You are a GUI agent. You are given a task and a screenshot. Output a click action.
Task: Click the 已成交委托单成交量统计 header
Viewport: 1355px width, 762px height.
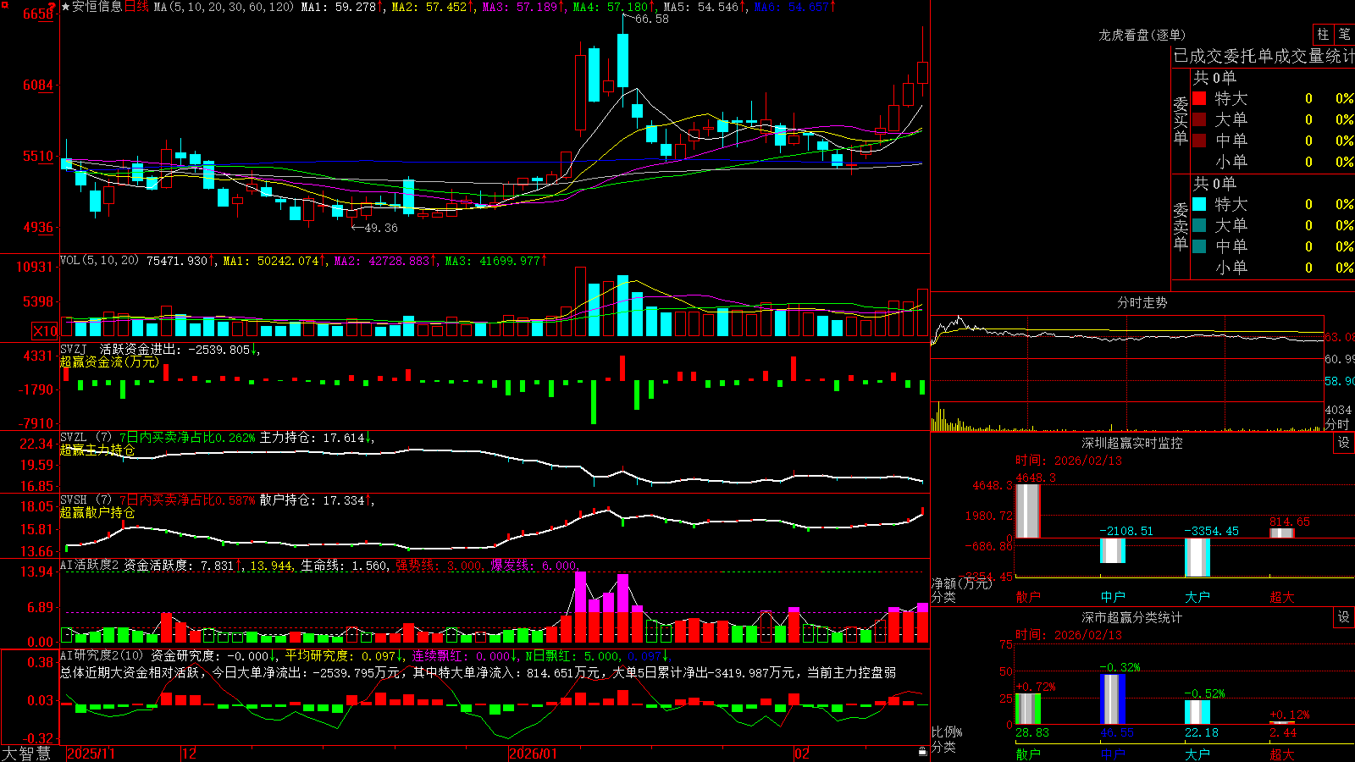click(x=1264, y=56)
